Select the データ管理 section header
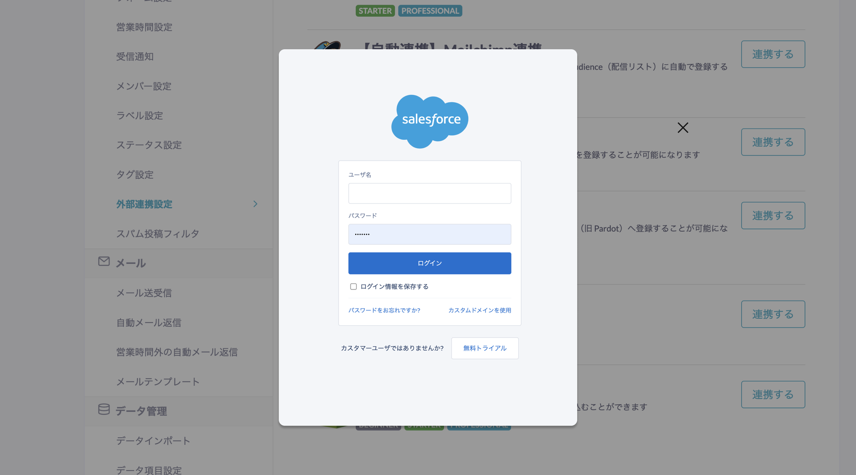Image resolution: width=856 pixels, height=475 pixels. click(178, 411)
